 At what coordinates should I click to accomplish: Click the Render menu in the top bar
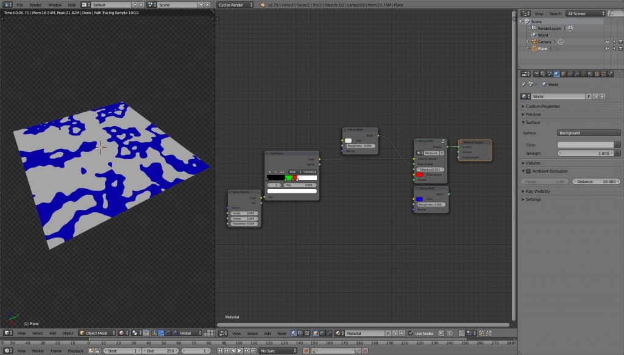click(x=36, y=4)
